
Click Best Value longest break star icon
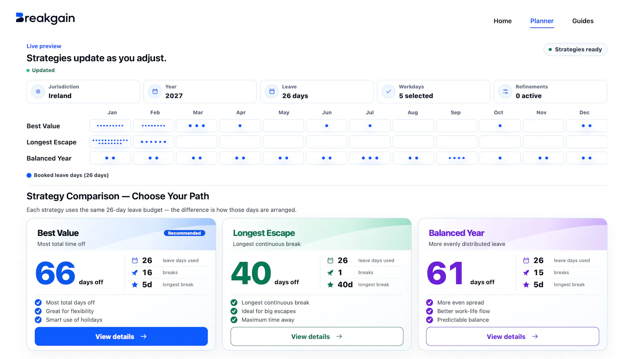click(x=135, y=285)
